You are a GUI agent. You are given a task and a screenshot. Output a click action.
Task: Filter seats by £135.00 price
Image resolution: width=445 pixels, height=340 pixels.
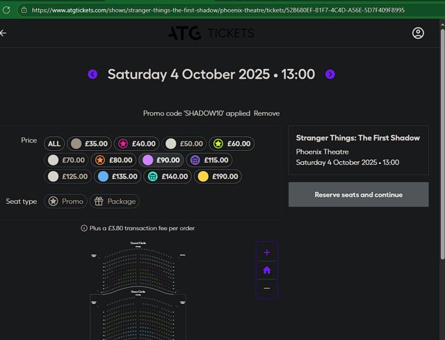(x=118, y=177)
